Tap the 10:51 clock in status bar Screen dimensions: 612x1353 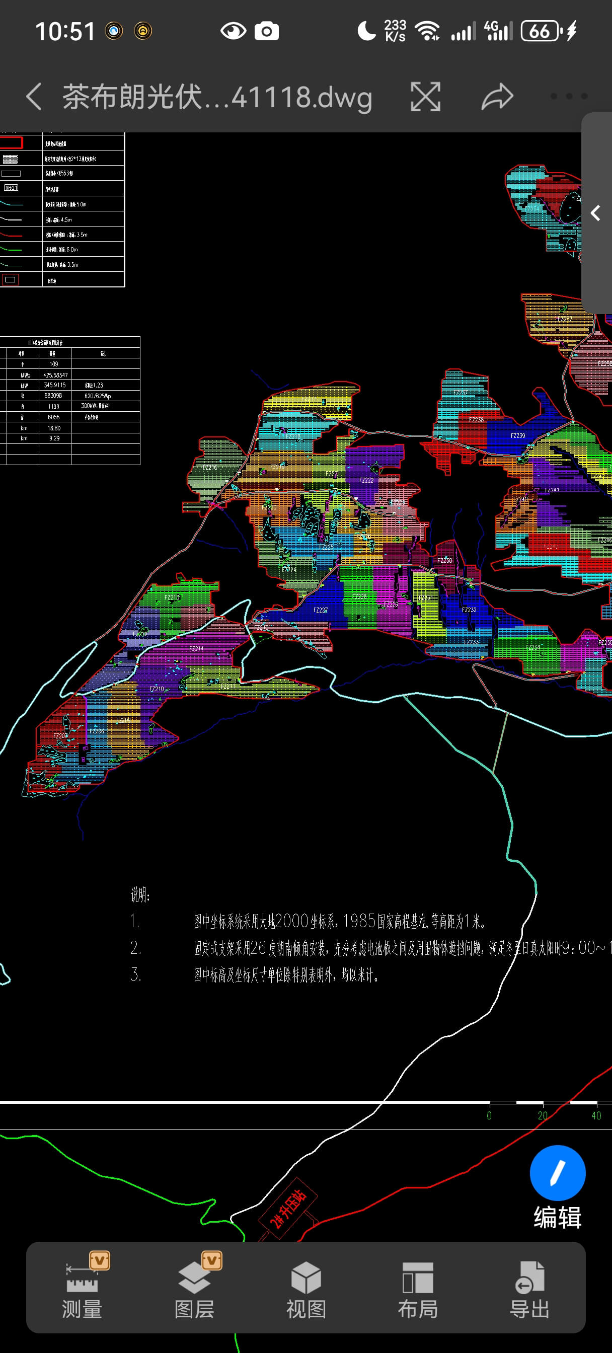[65, 32]
